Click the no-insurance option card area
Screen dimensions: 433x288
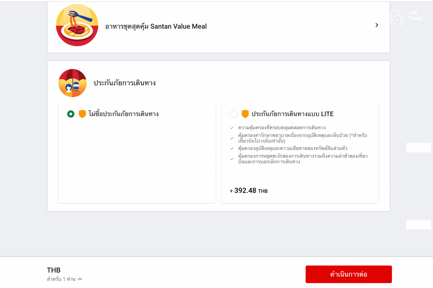(x=137, y=153)
